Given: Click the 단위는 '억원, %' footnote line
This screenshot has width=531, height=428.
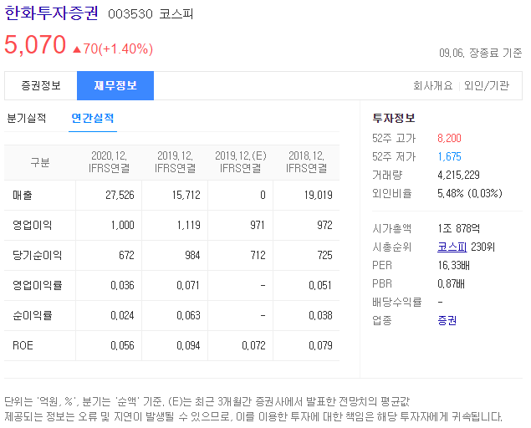Looking at the screenshot, I should coord(207,401).
